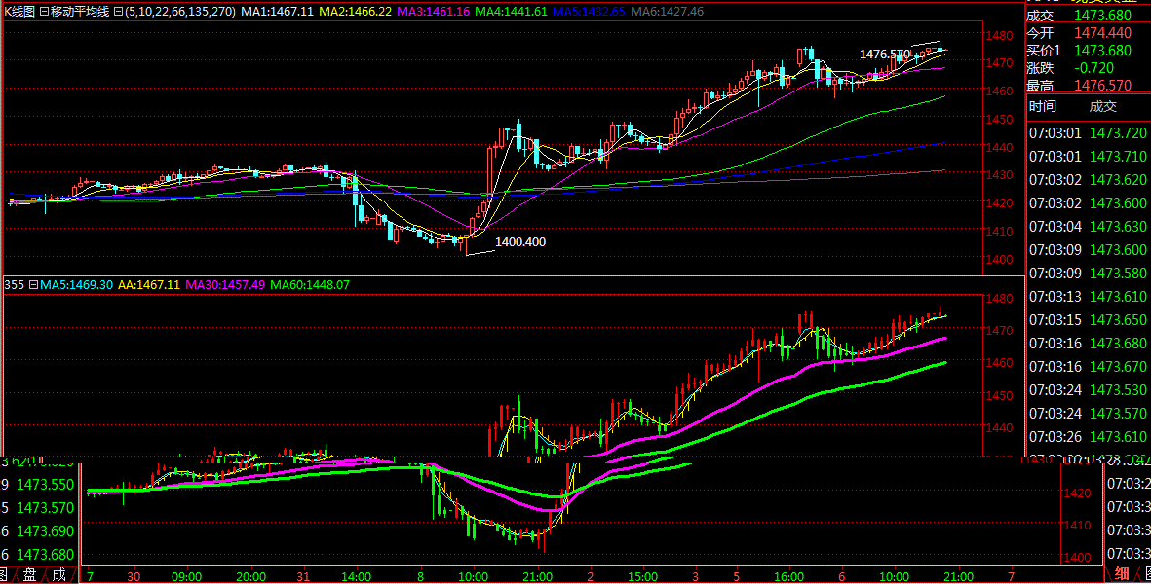Viewport: 1151px width, 584px height.
Task: Collapse the (5,10,22,66,135,270) parameter expander
Action: [x=117, y=11]
